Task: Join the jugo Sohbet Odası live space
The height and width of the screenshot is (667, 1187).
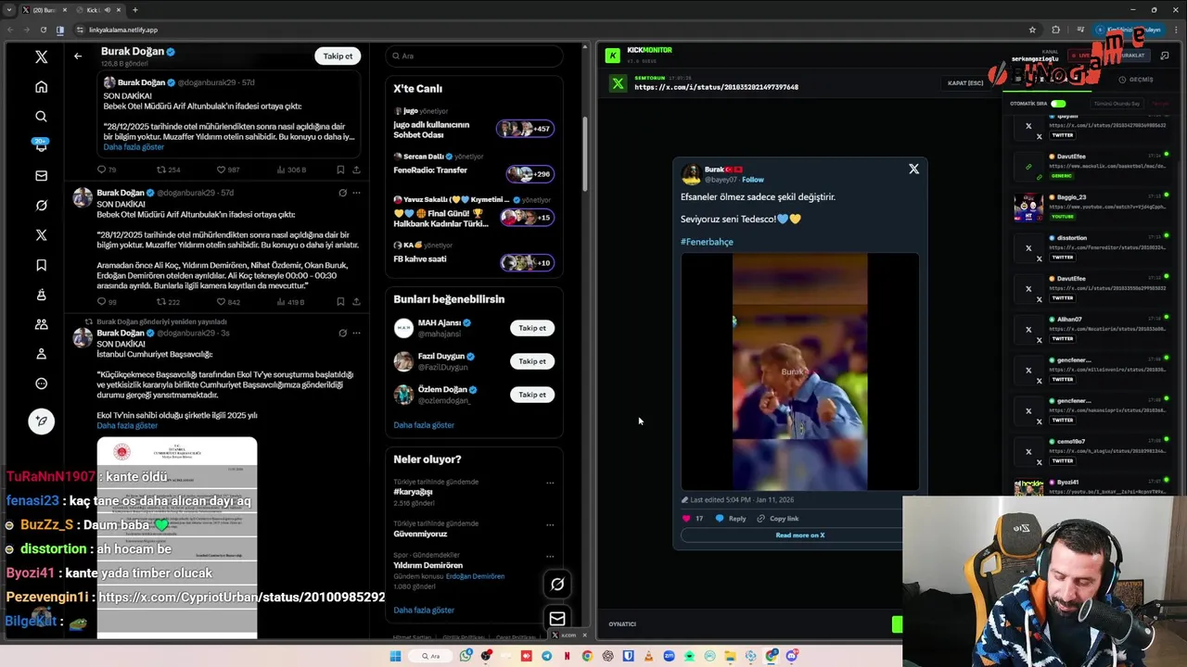Action: pyautogui.click(x=474, y=124)
